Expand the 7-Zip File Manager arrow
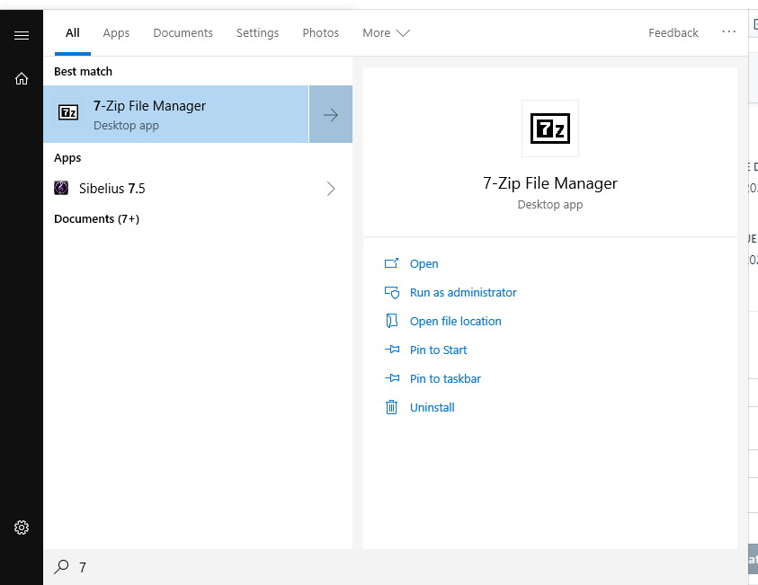758x585 pixels. pos(331,114)
